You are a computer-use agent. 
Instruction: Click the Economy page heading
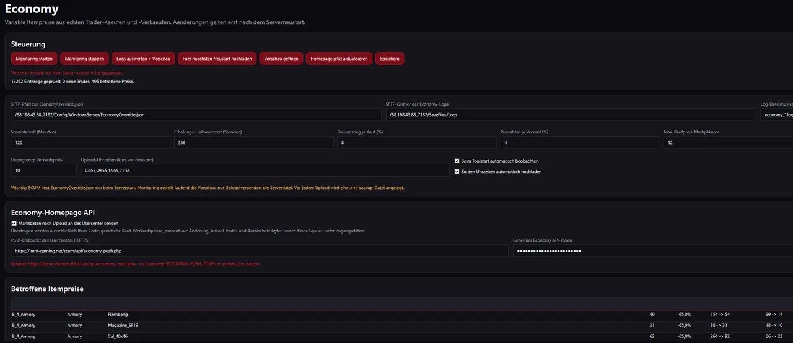point(32,9)
